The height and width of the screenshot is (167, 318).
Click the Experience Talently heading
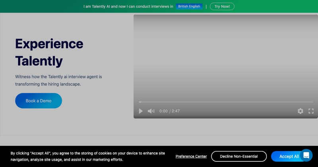coord(49,52)
